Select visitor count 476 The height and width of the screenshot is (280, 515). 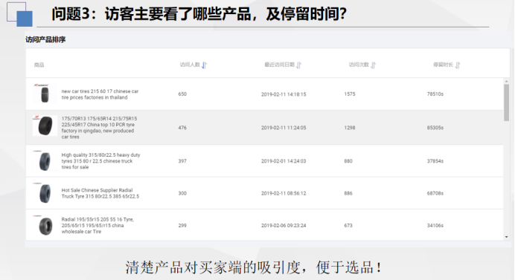coord(182,128)
